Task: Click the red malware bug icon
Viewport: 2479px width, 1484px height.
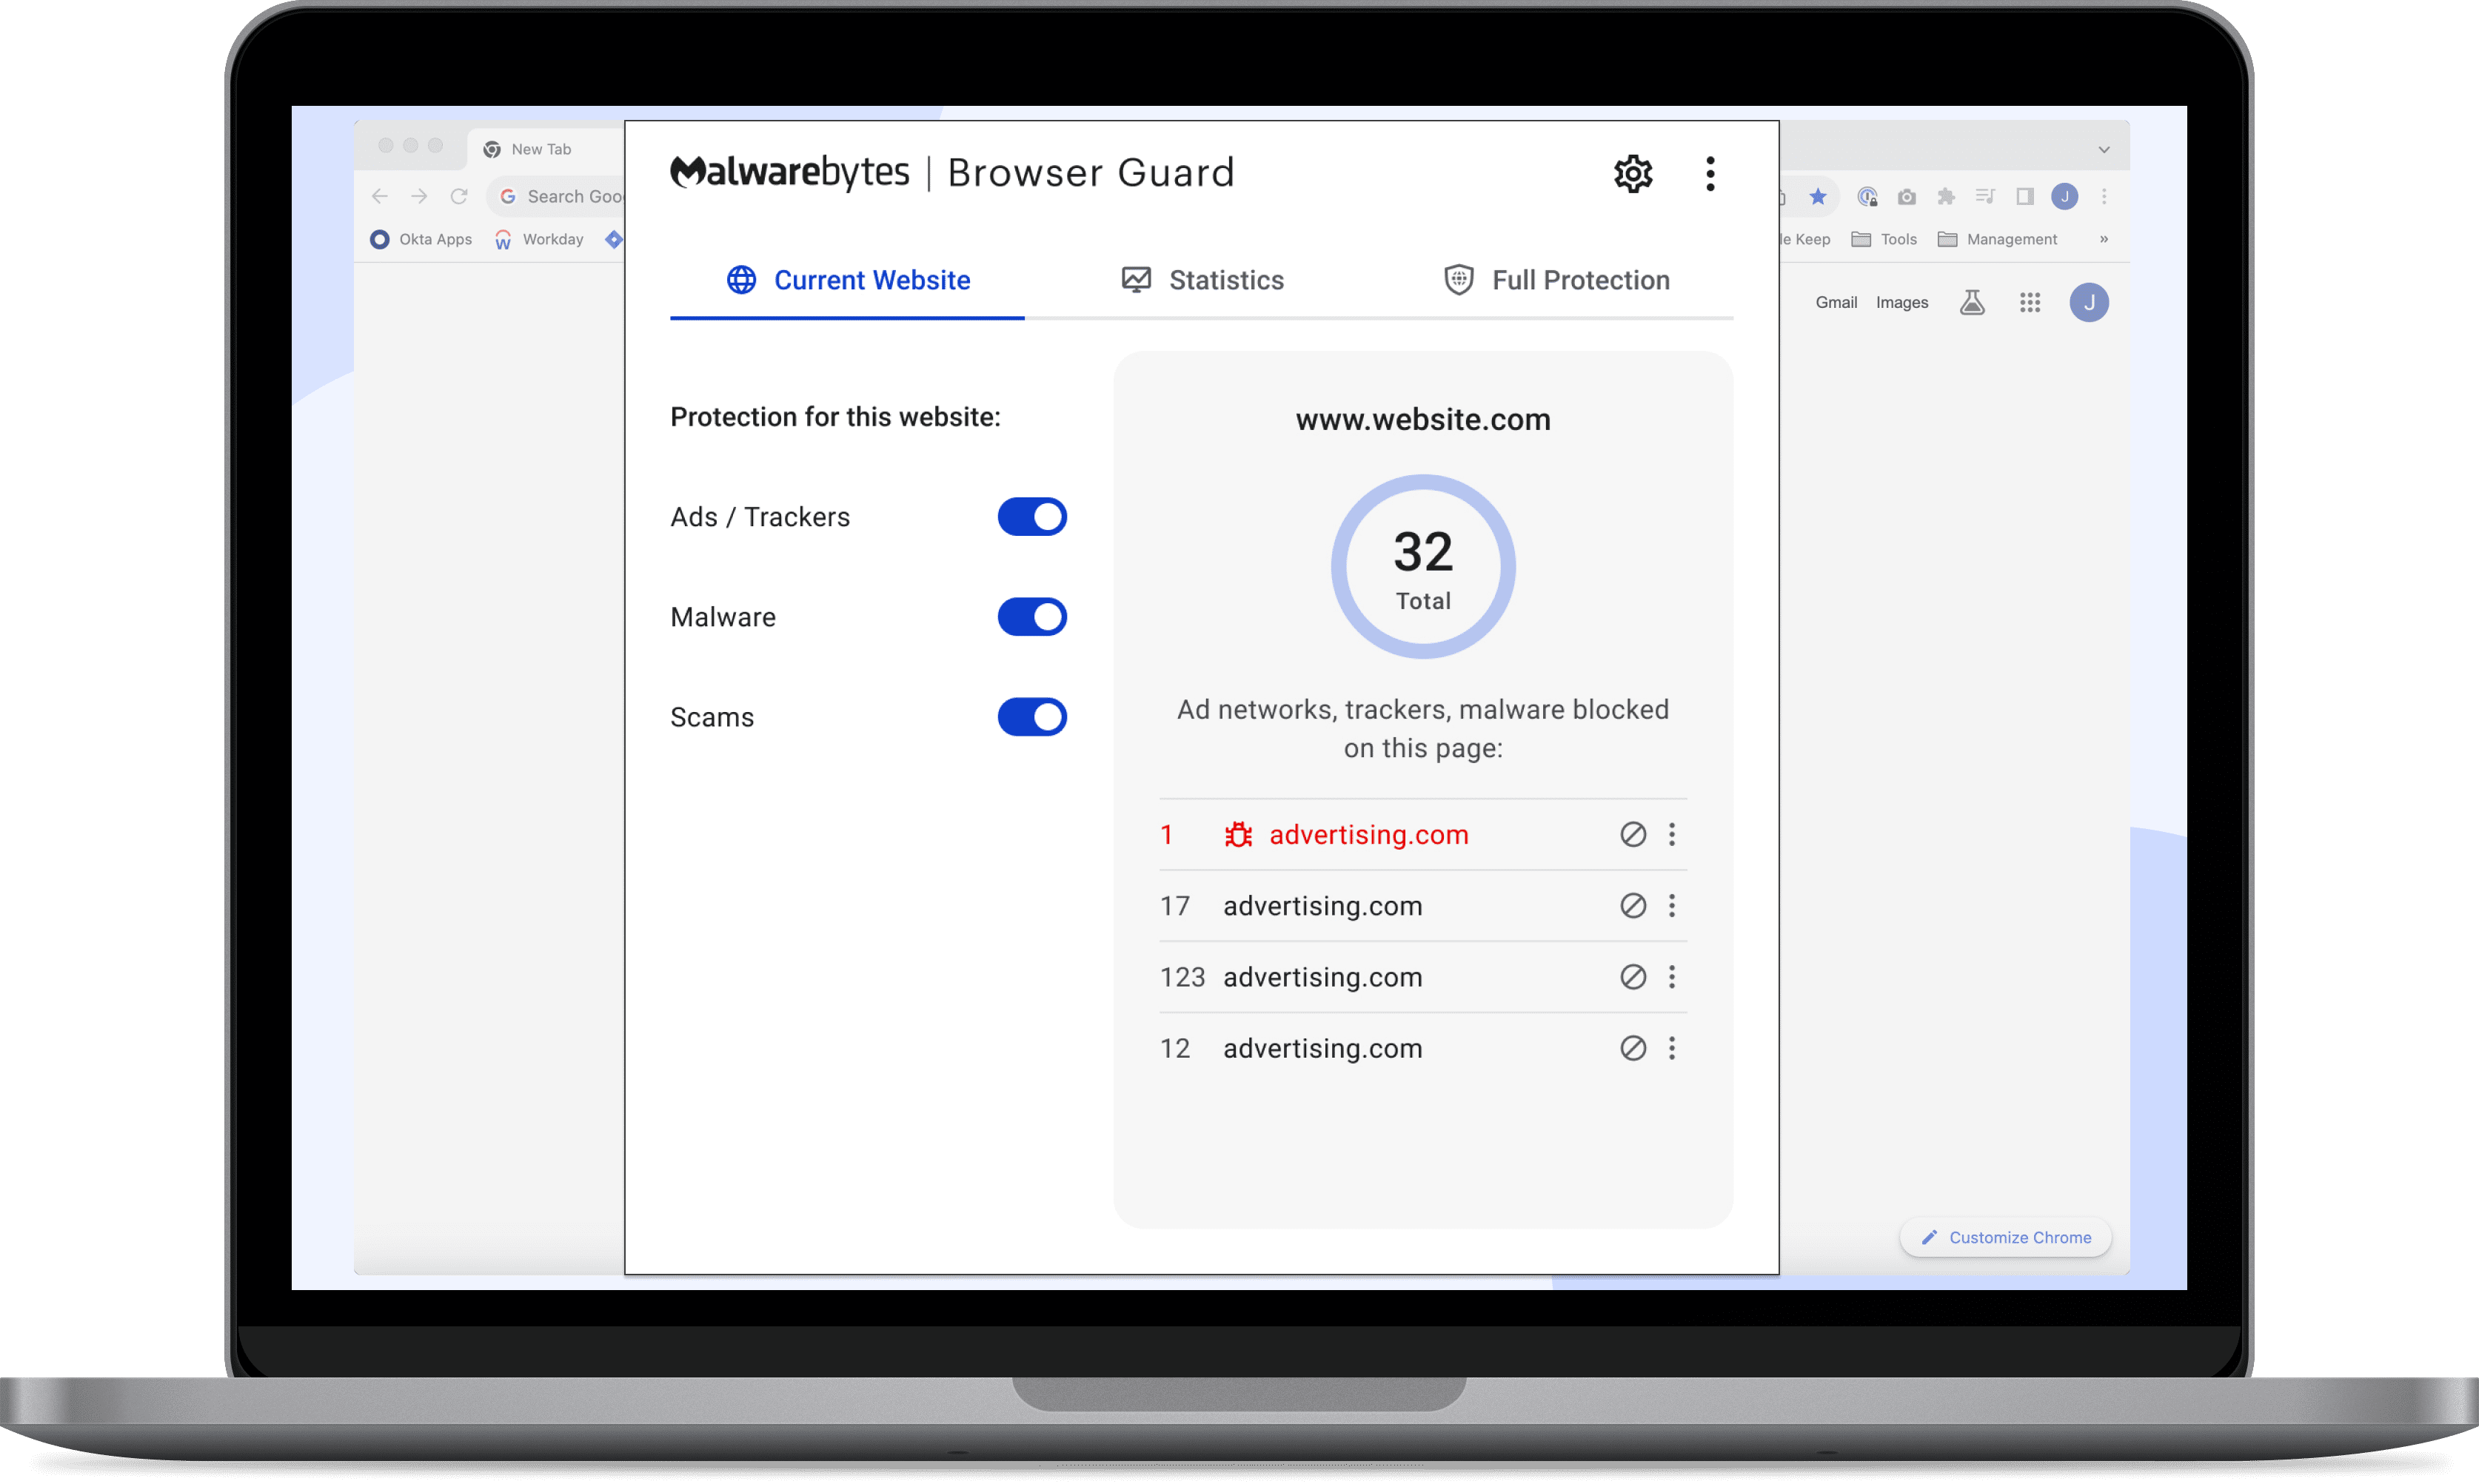Action: (1239, 835)
